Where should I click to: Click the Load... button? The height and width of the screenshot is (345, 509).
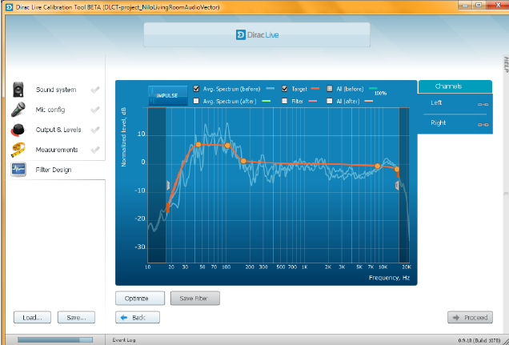click(x=32, y=318)
